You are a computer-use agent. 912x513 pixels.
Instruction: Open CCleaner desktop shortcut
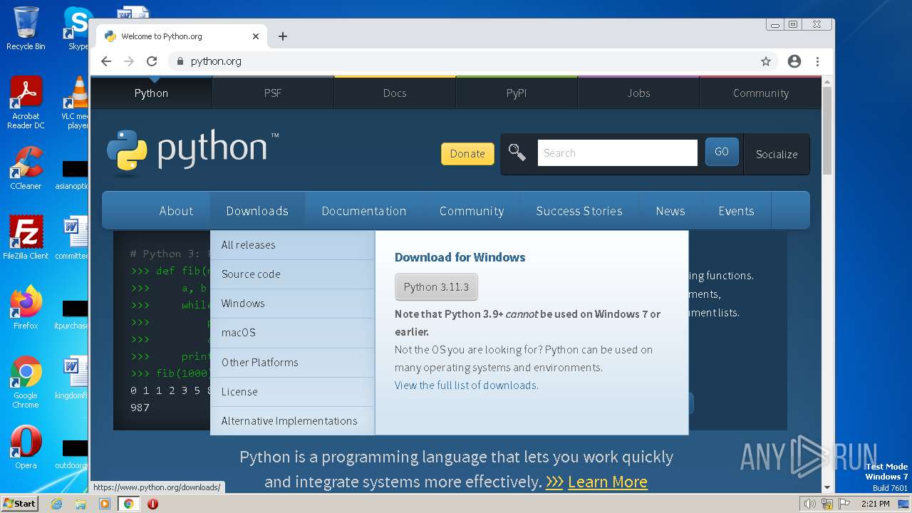[x=26, y=169]
